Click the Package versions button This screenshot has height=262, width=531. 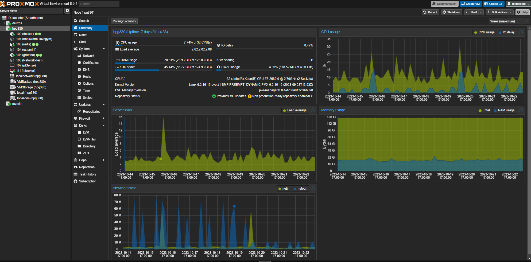pos(124,21)
